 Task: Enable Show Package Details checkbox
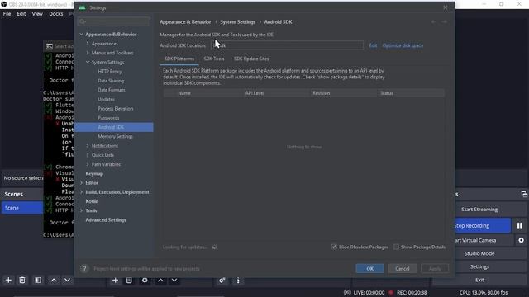pos(397,247)
